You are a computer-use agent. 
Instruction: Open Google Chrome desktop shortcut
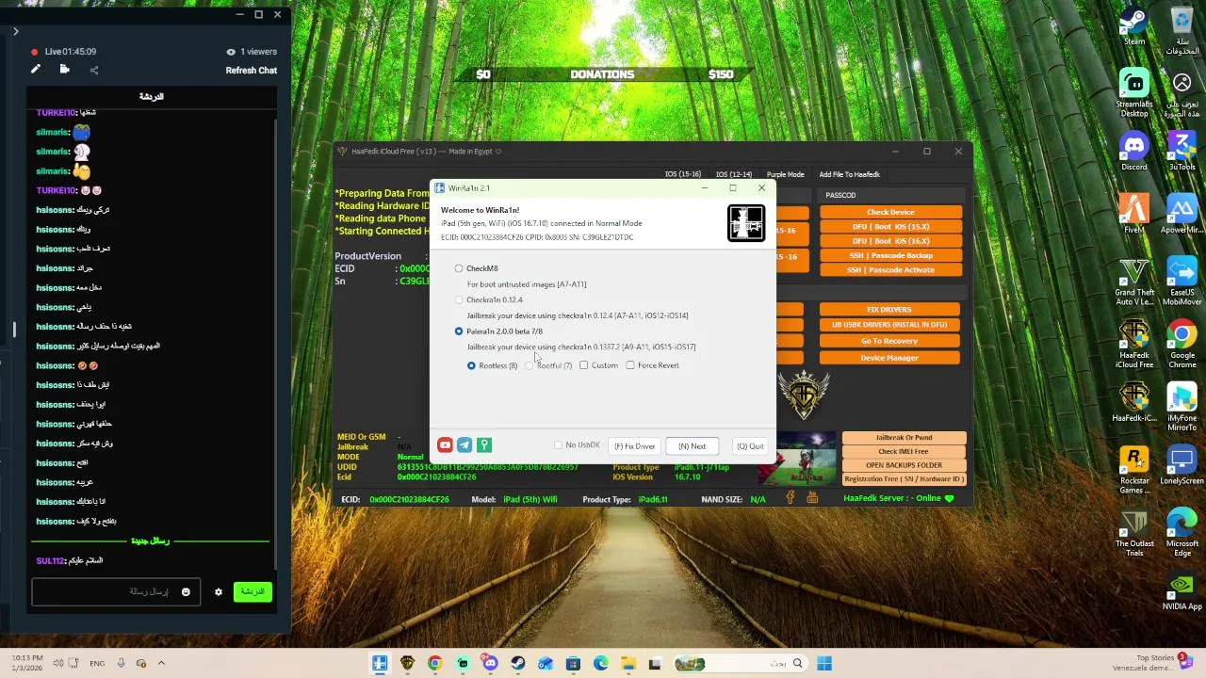1182,344
